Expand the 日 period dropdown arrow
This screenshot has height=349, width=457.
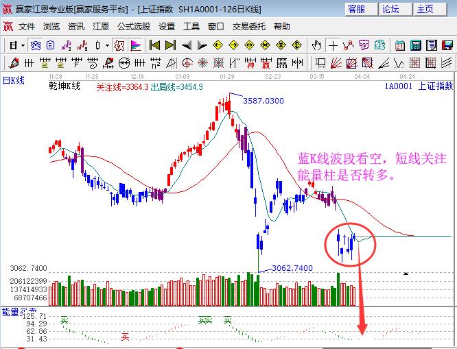tap(23, 45)
